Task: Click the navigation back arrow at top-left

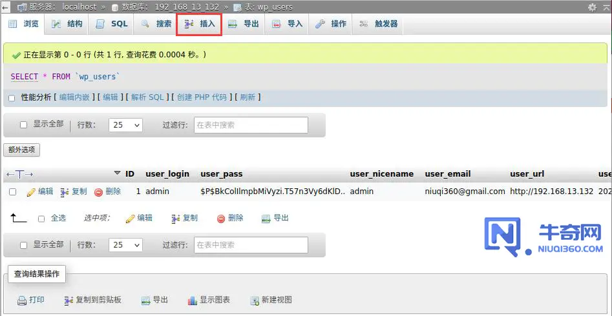Action: (x=5, y=7)
